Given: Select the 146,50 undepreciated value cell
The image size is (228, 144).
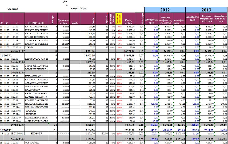Looking at the screenshot, I should tap(221, 104).
